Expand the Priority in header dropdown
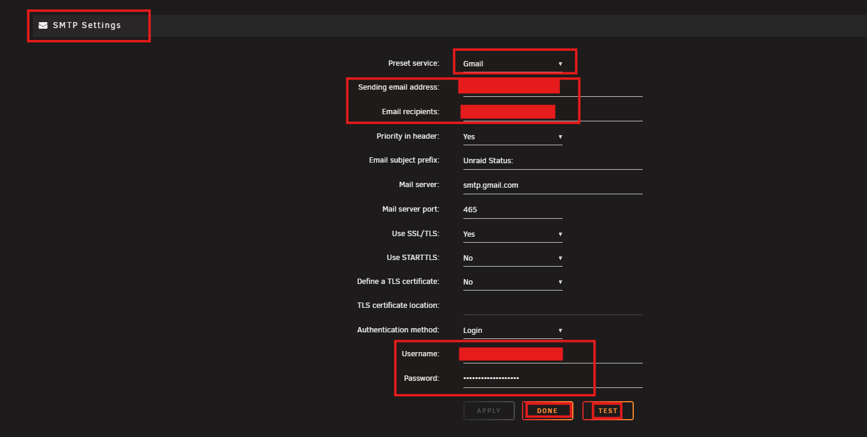 512,137
